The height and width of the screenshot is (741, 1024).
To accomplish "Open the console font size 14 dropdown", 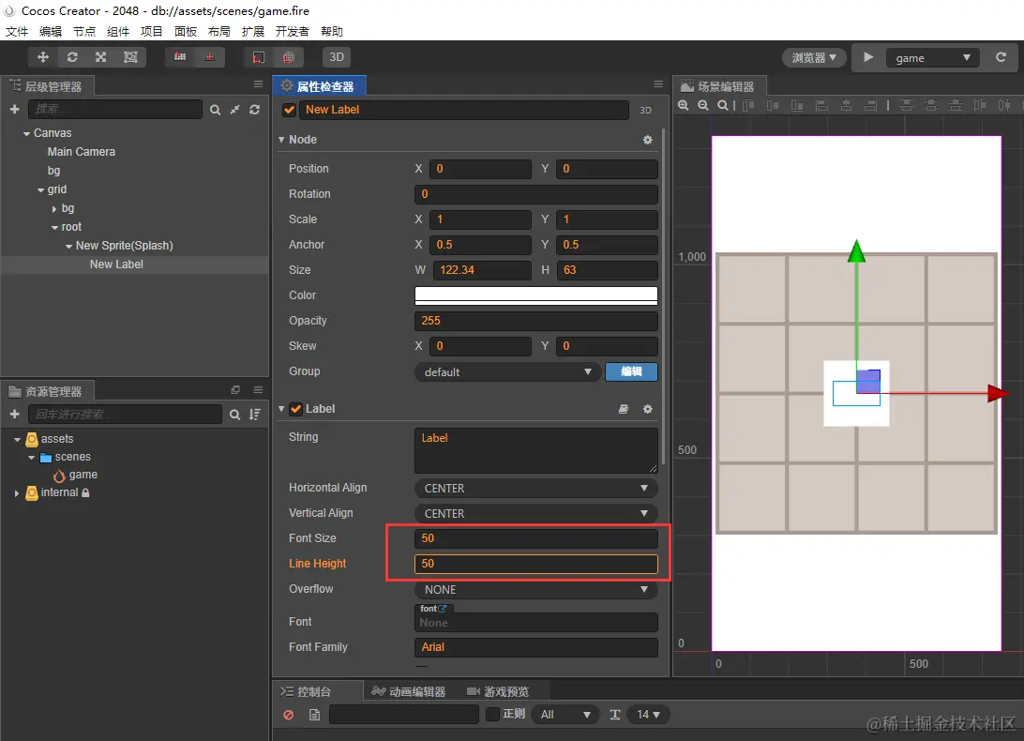I will pyautogui.click(x=648, y=715).
